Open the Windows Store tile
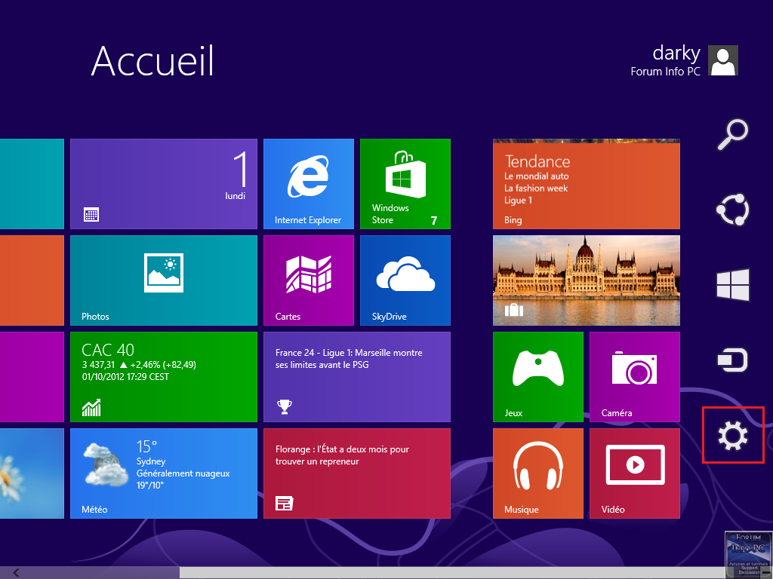 405,184
